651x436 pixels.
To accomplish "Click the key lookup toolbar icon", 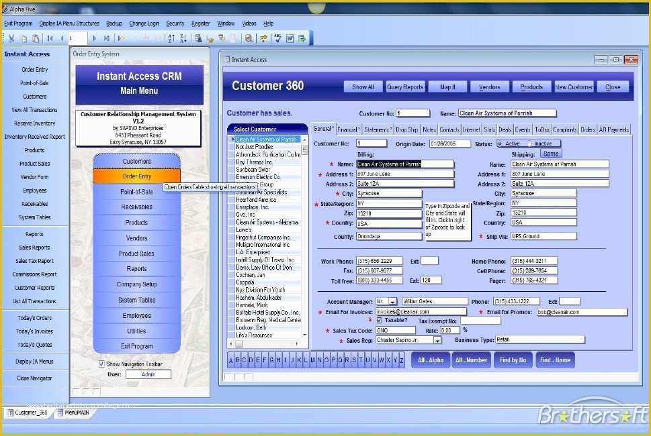I will (263, 38).
